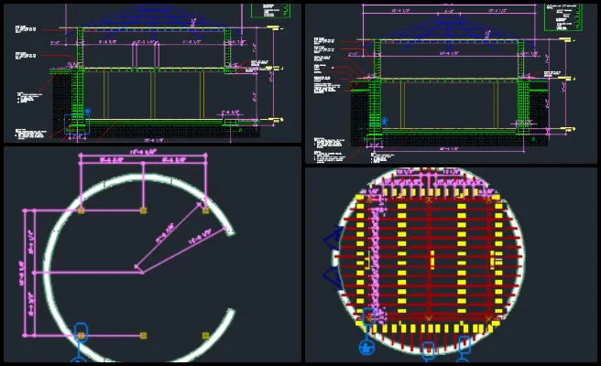Click the bottom-middle orange column marker on circular plan

click(143, 336)
